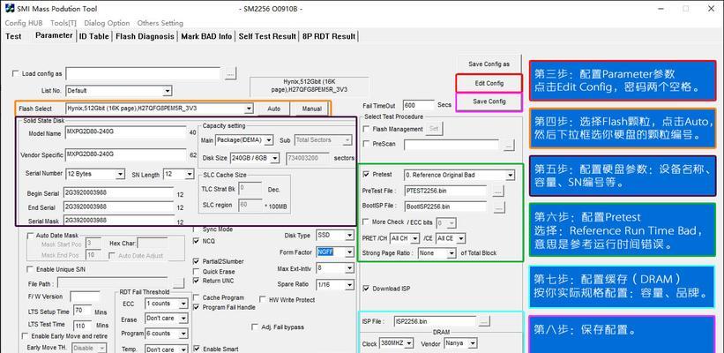Uncheck Pretest checkbox
Screen dimensions: 724x353
pyautogui.click(x=367, y=175)
